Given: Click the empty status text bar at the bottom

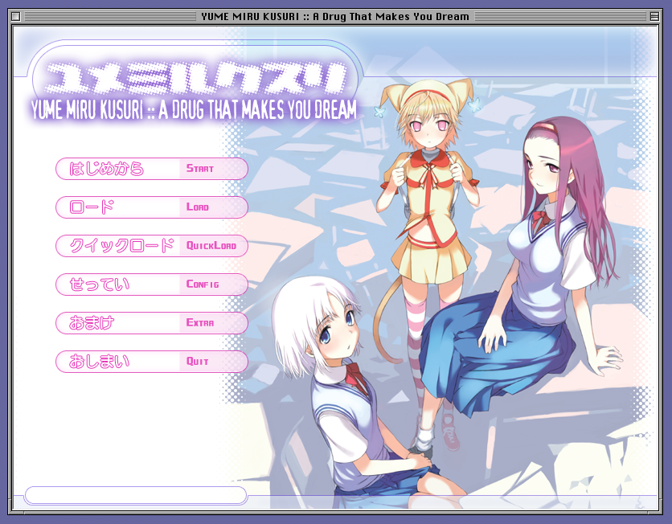Looking at the screenshot, I should pyautogui.click(x=136, y=495).
